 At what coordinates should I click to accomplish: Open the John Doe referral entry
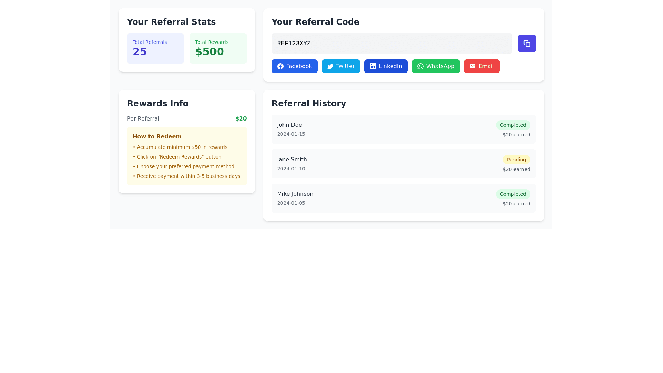click(x=380, y=129)
